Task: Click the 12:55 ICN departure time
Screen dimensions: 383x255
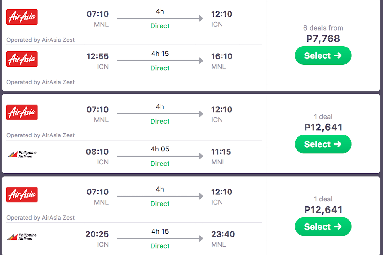Action: [x=97, y=56]
